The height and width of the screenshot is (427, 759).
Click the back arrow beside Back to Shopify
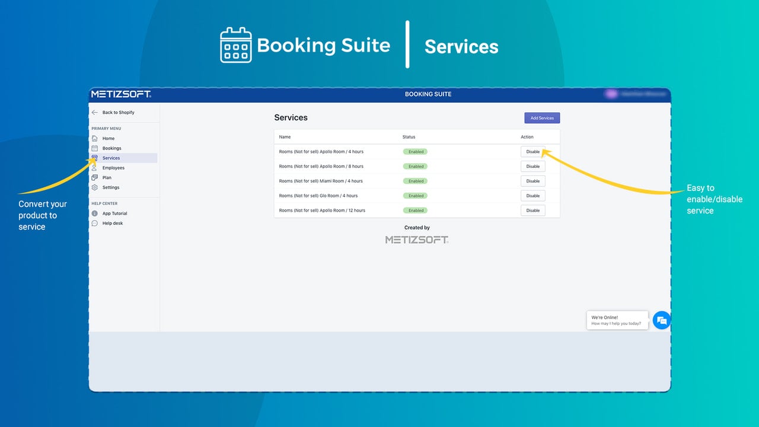94,112
